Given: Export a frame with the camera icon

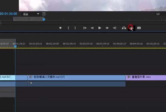Looking at the screenshot, I should [x=139, y=28].
